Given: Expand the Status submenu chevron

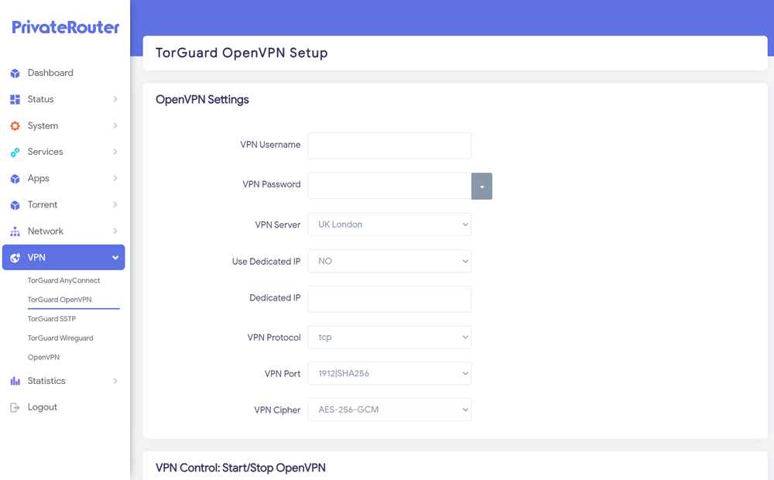Looking at the screenshot, I should (116, 99).
